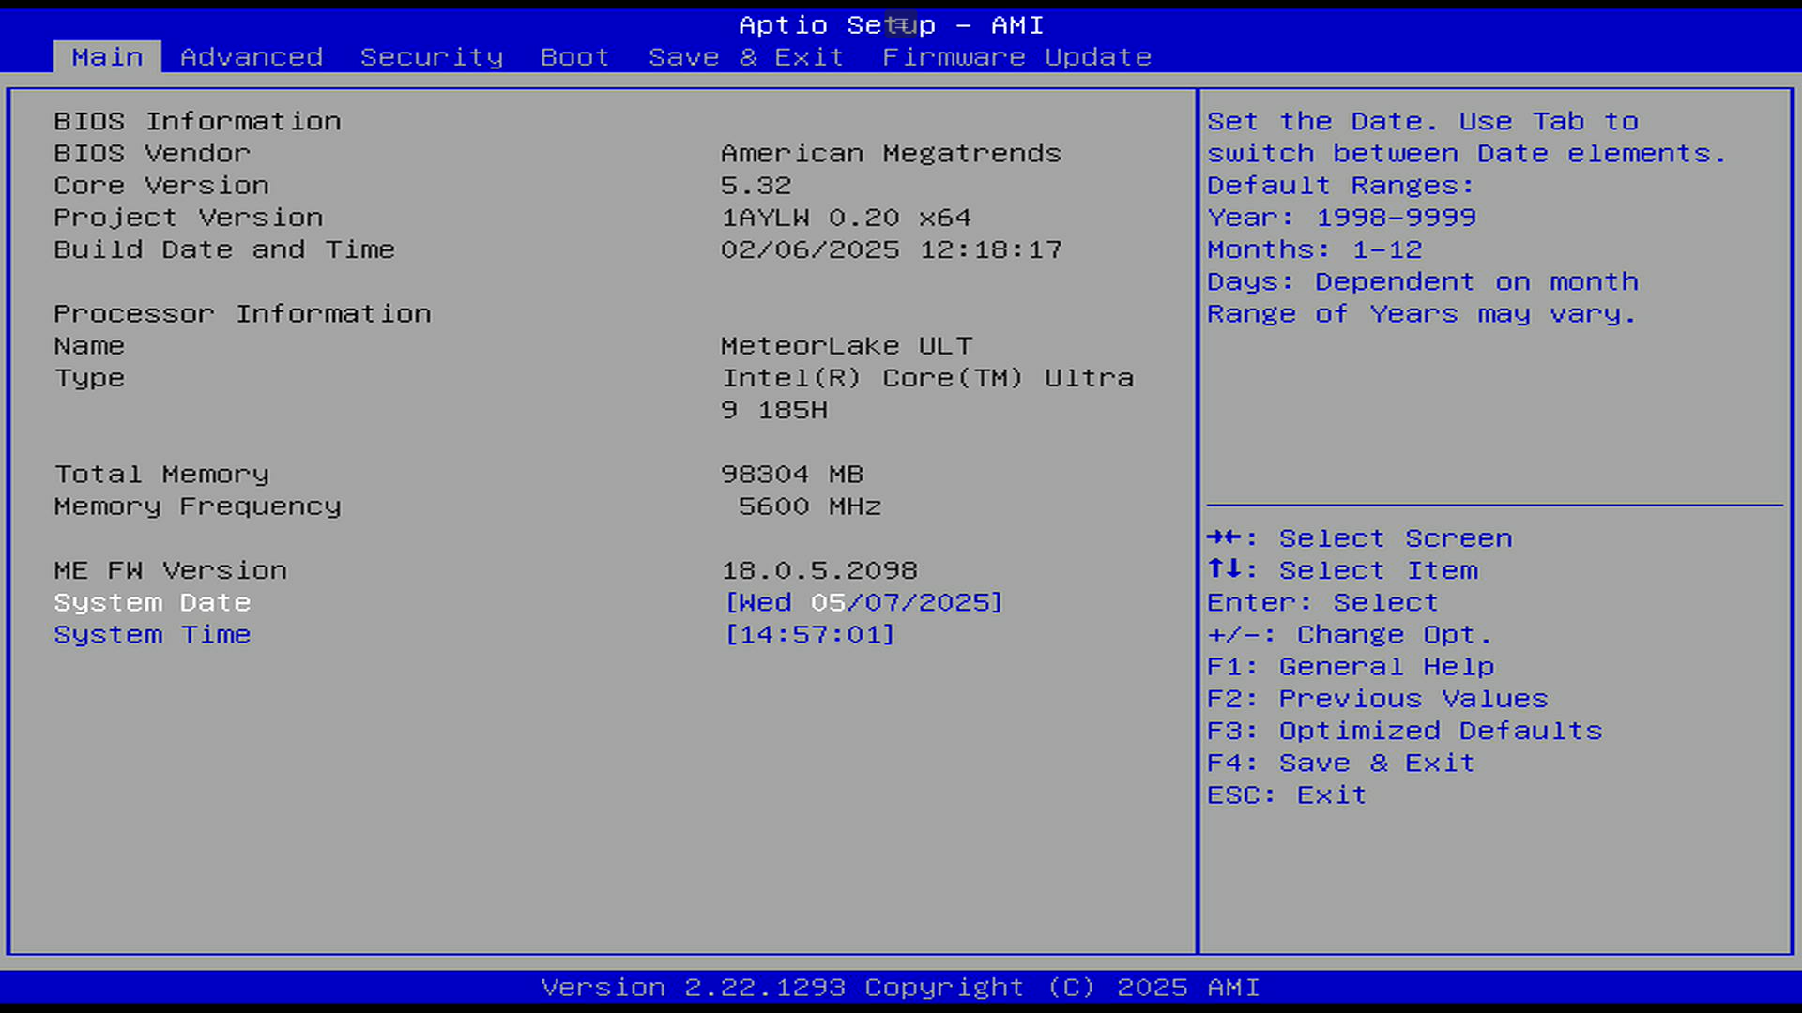Screen dimensions: 1802x1013
Task: Select the System Time label
Action: (x=152, y=635)
